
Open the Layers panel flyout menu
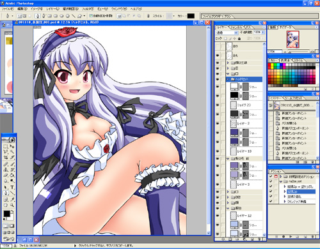(264, 27)
